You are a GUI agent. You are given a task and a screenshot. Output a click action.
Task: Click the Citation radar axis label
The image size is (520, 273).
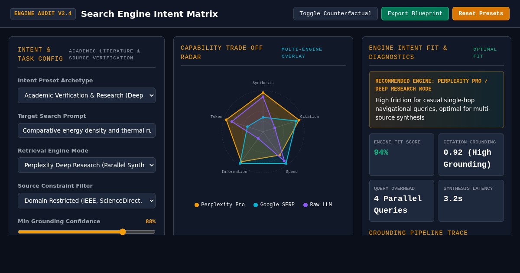point(309,117)
